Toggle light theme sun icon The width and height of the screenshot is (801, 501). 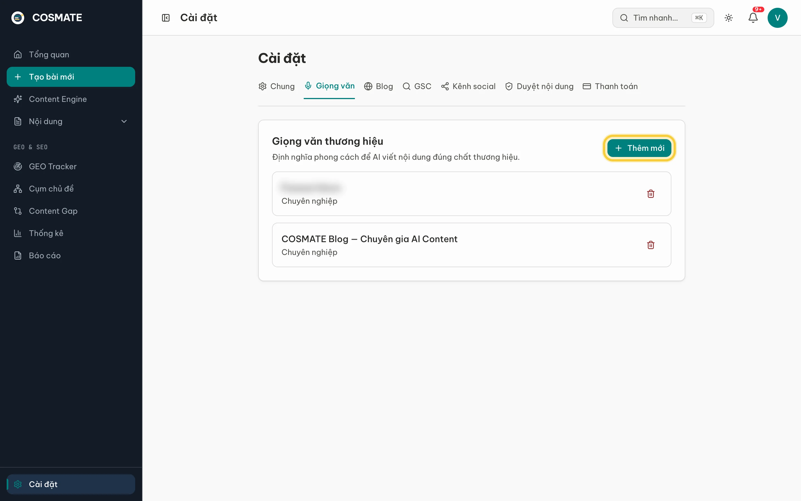(728, 18)
